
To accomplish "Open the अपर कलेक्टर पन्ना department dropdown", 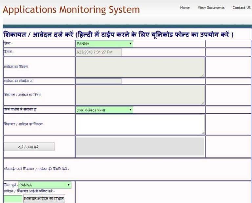I will click(x=104, y=110).
